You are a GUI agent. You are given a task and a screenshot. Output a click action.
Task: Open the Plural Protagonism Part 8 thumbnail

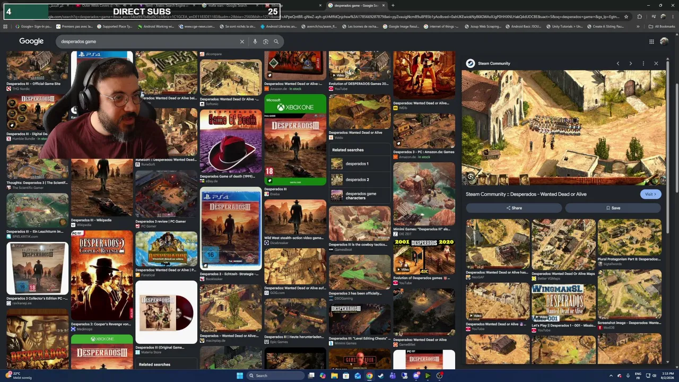[x=630, y=238]
